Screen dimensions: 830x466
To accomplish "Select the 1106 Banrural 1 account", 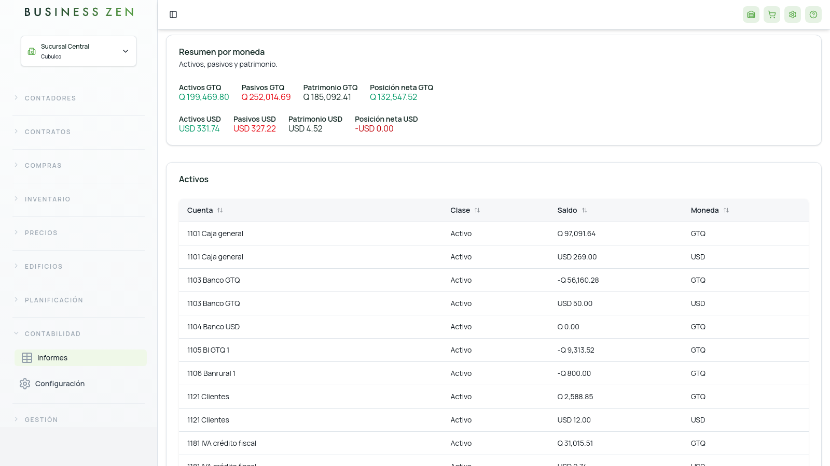I will point(211,373).
